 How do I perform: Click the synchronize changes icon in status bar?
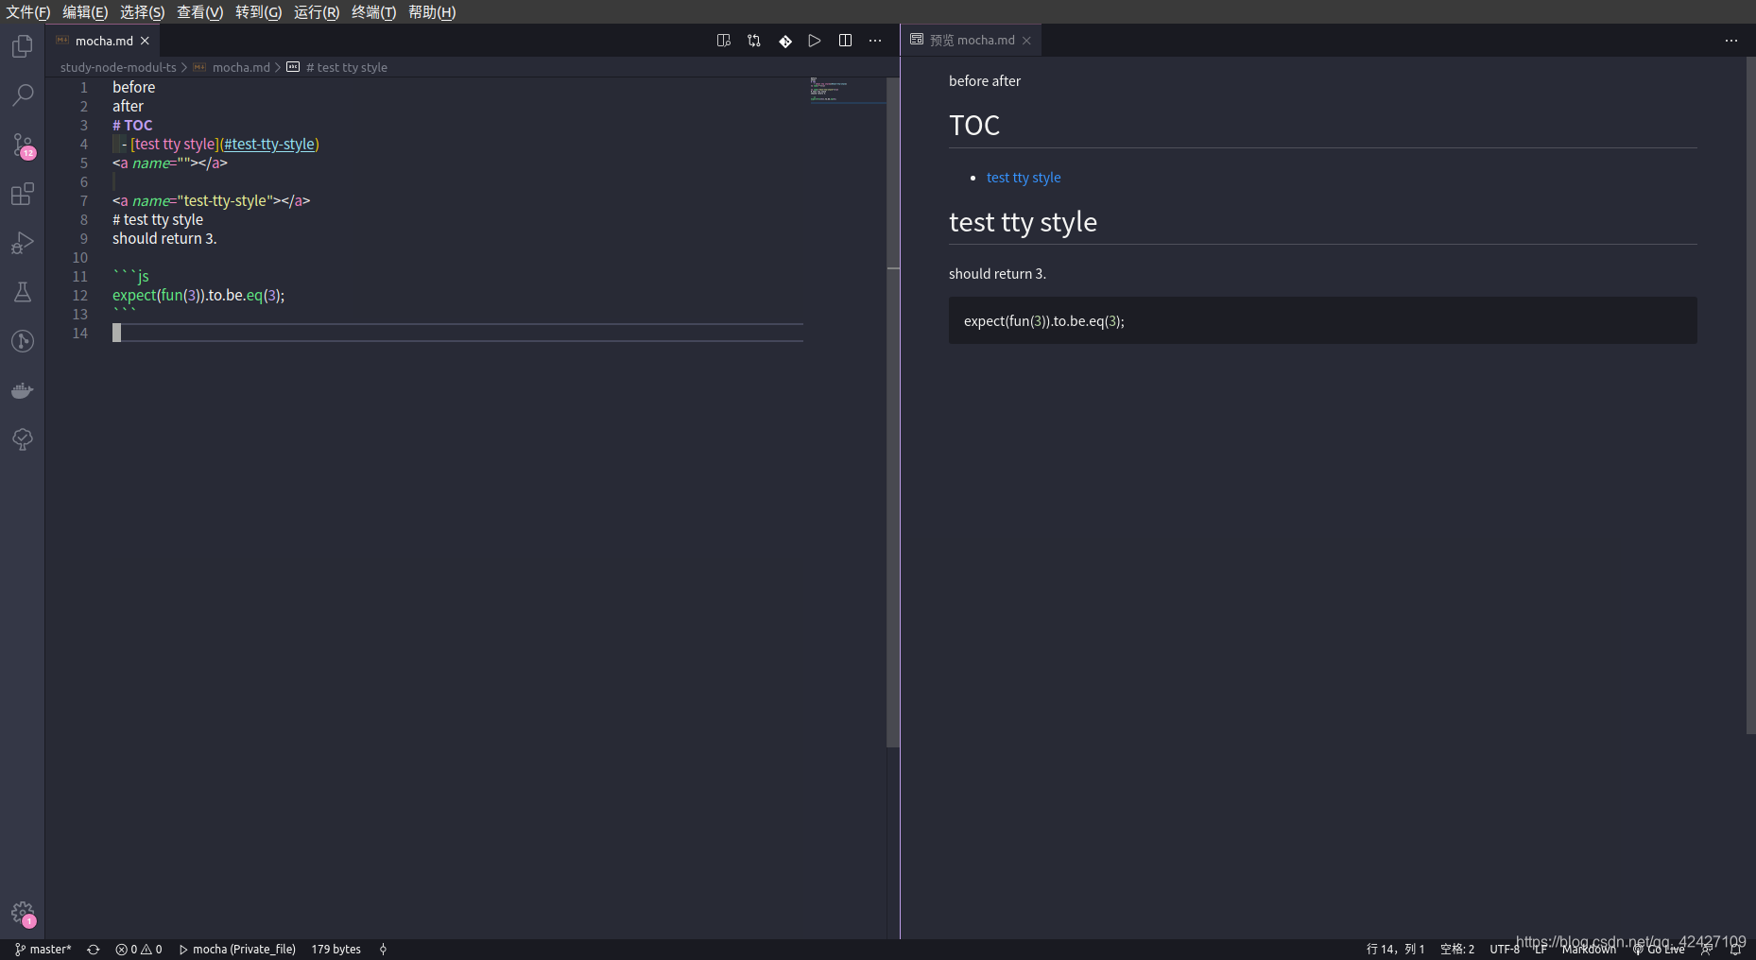pyautogui.click(x=94, y=950)
